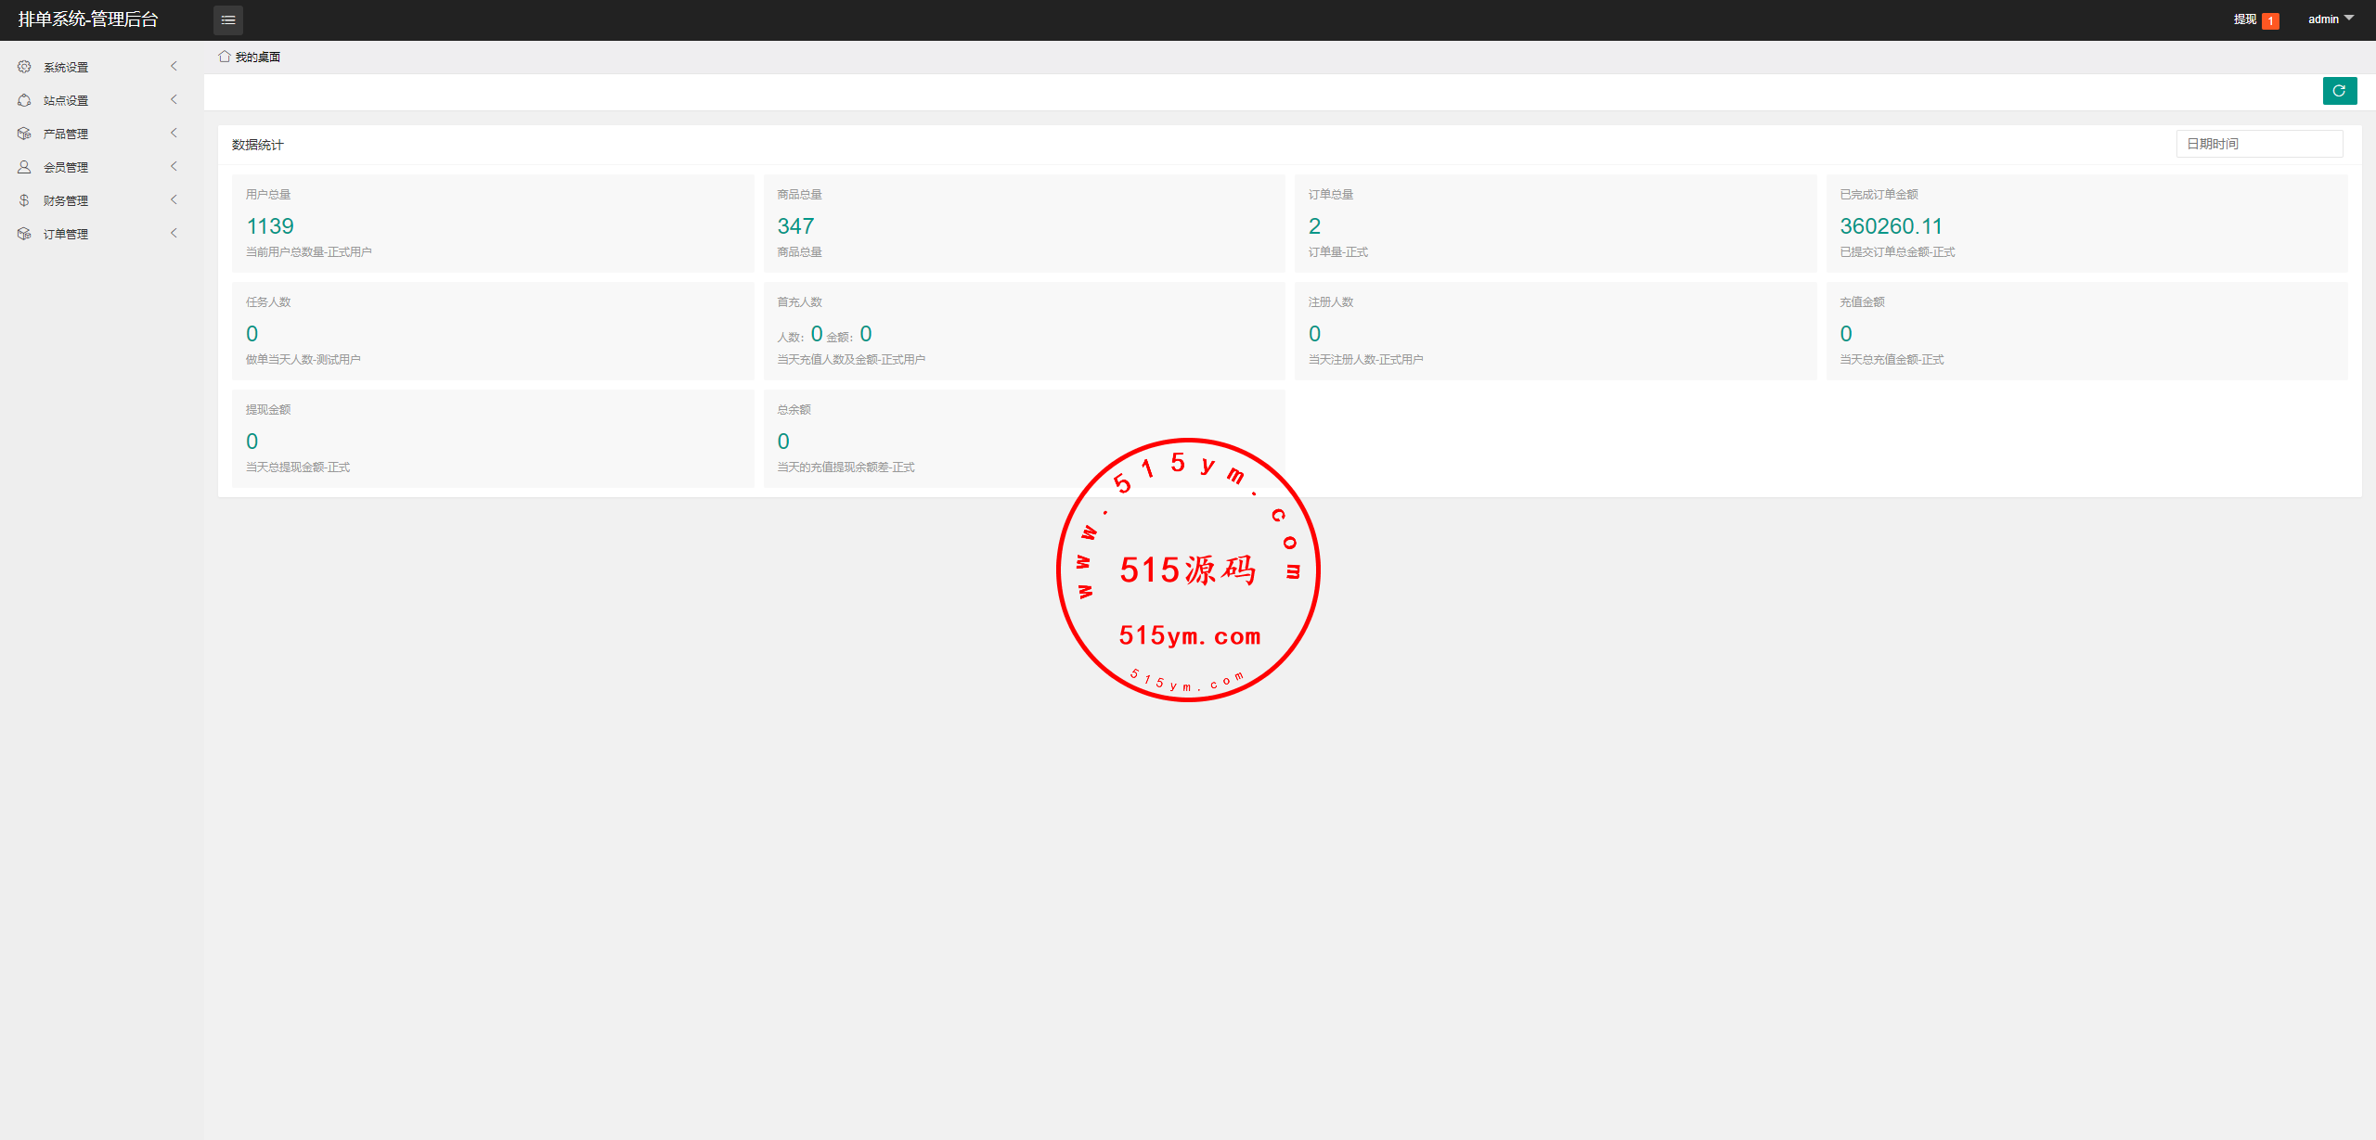
Task: Open the admin user dropdown
Action: tap(2331, 19)
